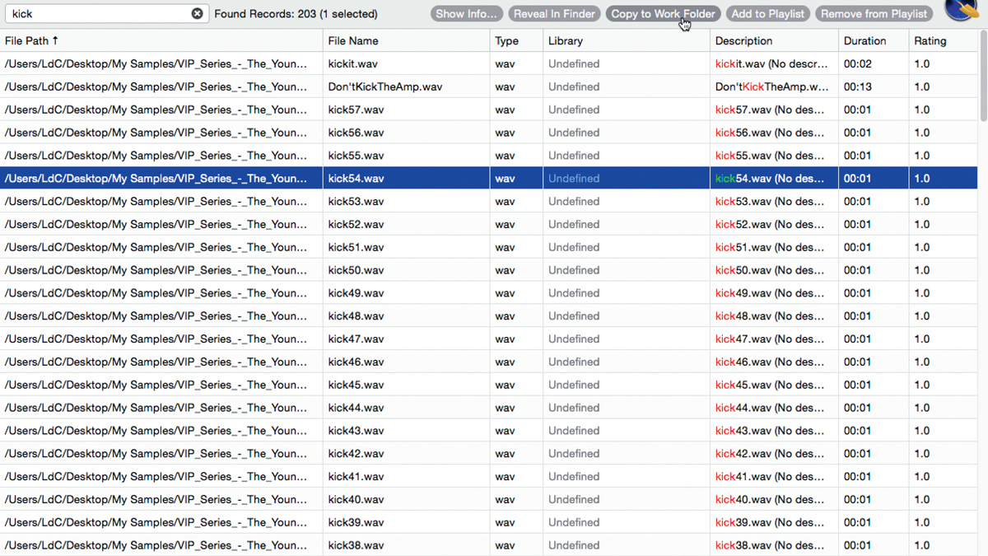The image size is (988, 556).
Task: Select file name kick52.wav
Action: point(356,224)
